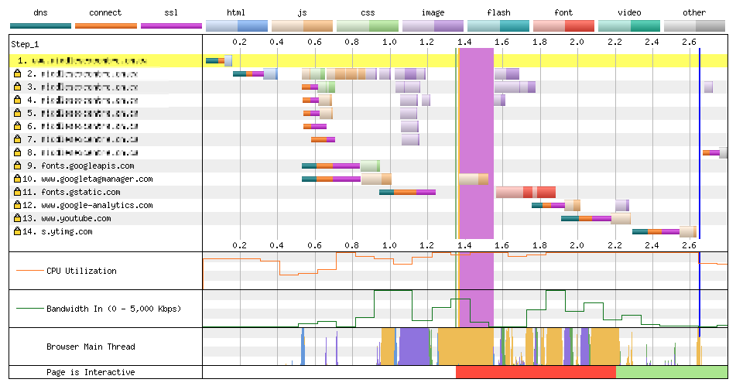This screenshot has height=386, width=736.
Task: Click the ssl purple legend swatch
Action: click(x=171, y=26)
